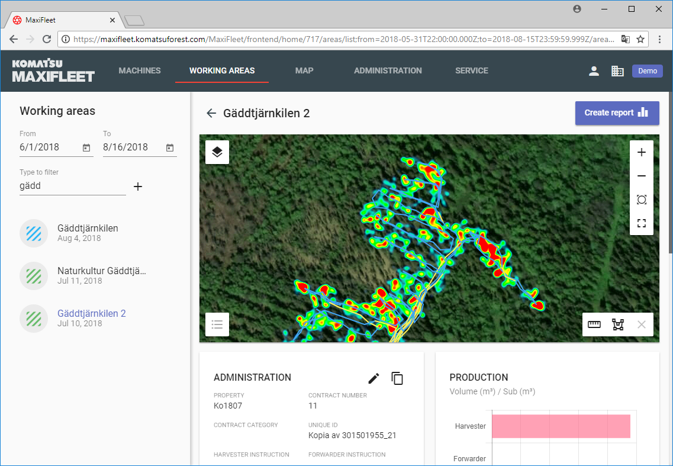The image size is (673, 466).
Task: Click the PRODUCTION card heading
Action: [x=479, y=378]
